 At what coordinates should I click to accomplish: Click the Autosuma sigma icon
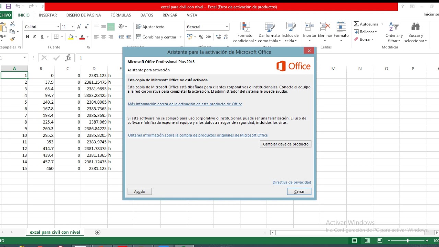[x=356, y=24]
